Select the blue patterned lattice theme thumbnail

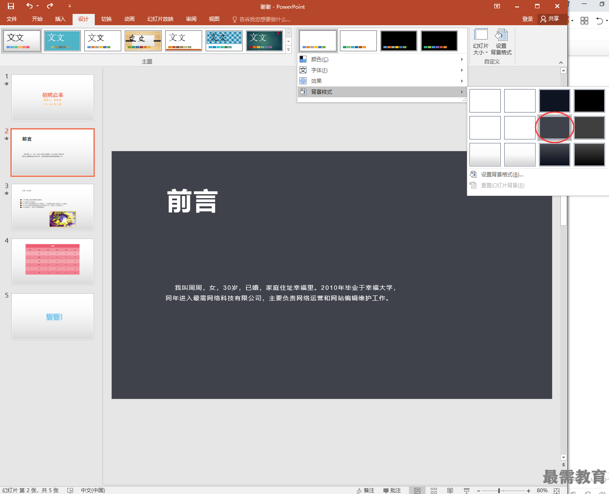[x=224, y=41]
